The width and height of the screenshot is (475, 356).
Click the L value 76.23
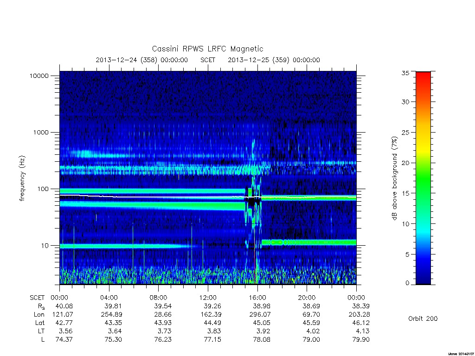pyautogui.click(x=163, y=340)
